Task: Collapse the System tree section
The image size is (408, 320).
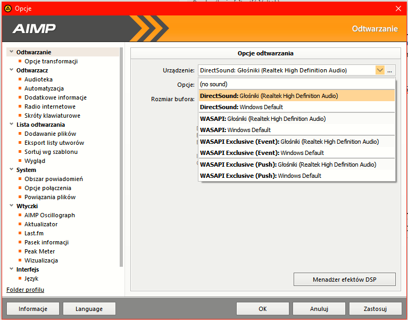Action: [x=11, y=169]
